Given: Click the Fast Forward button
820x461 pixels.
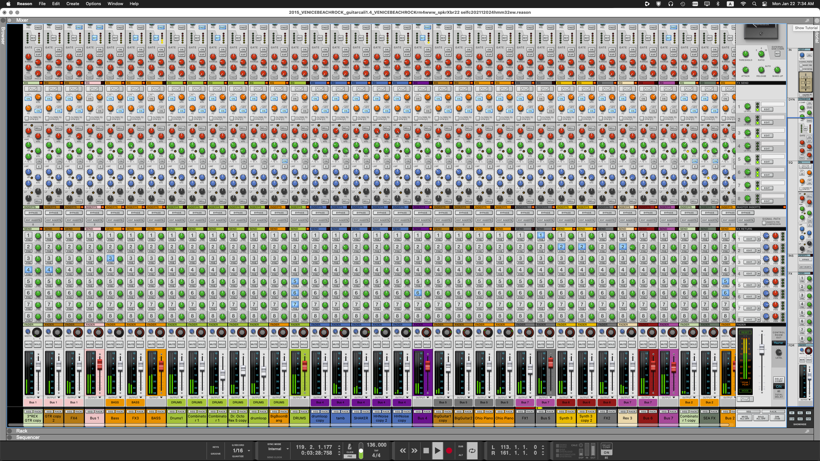Looking at the screenshot, I should click(414, 450).
